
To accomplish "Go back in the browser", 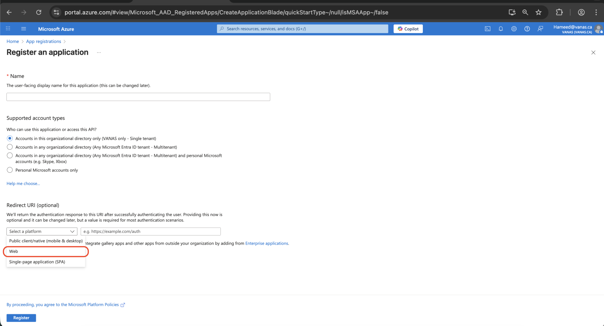I will [x=9, y=12].
